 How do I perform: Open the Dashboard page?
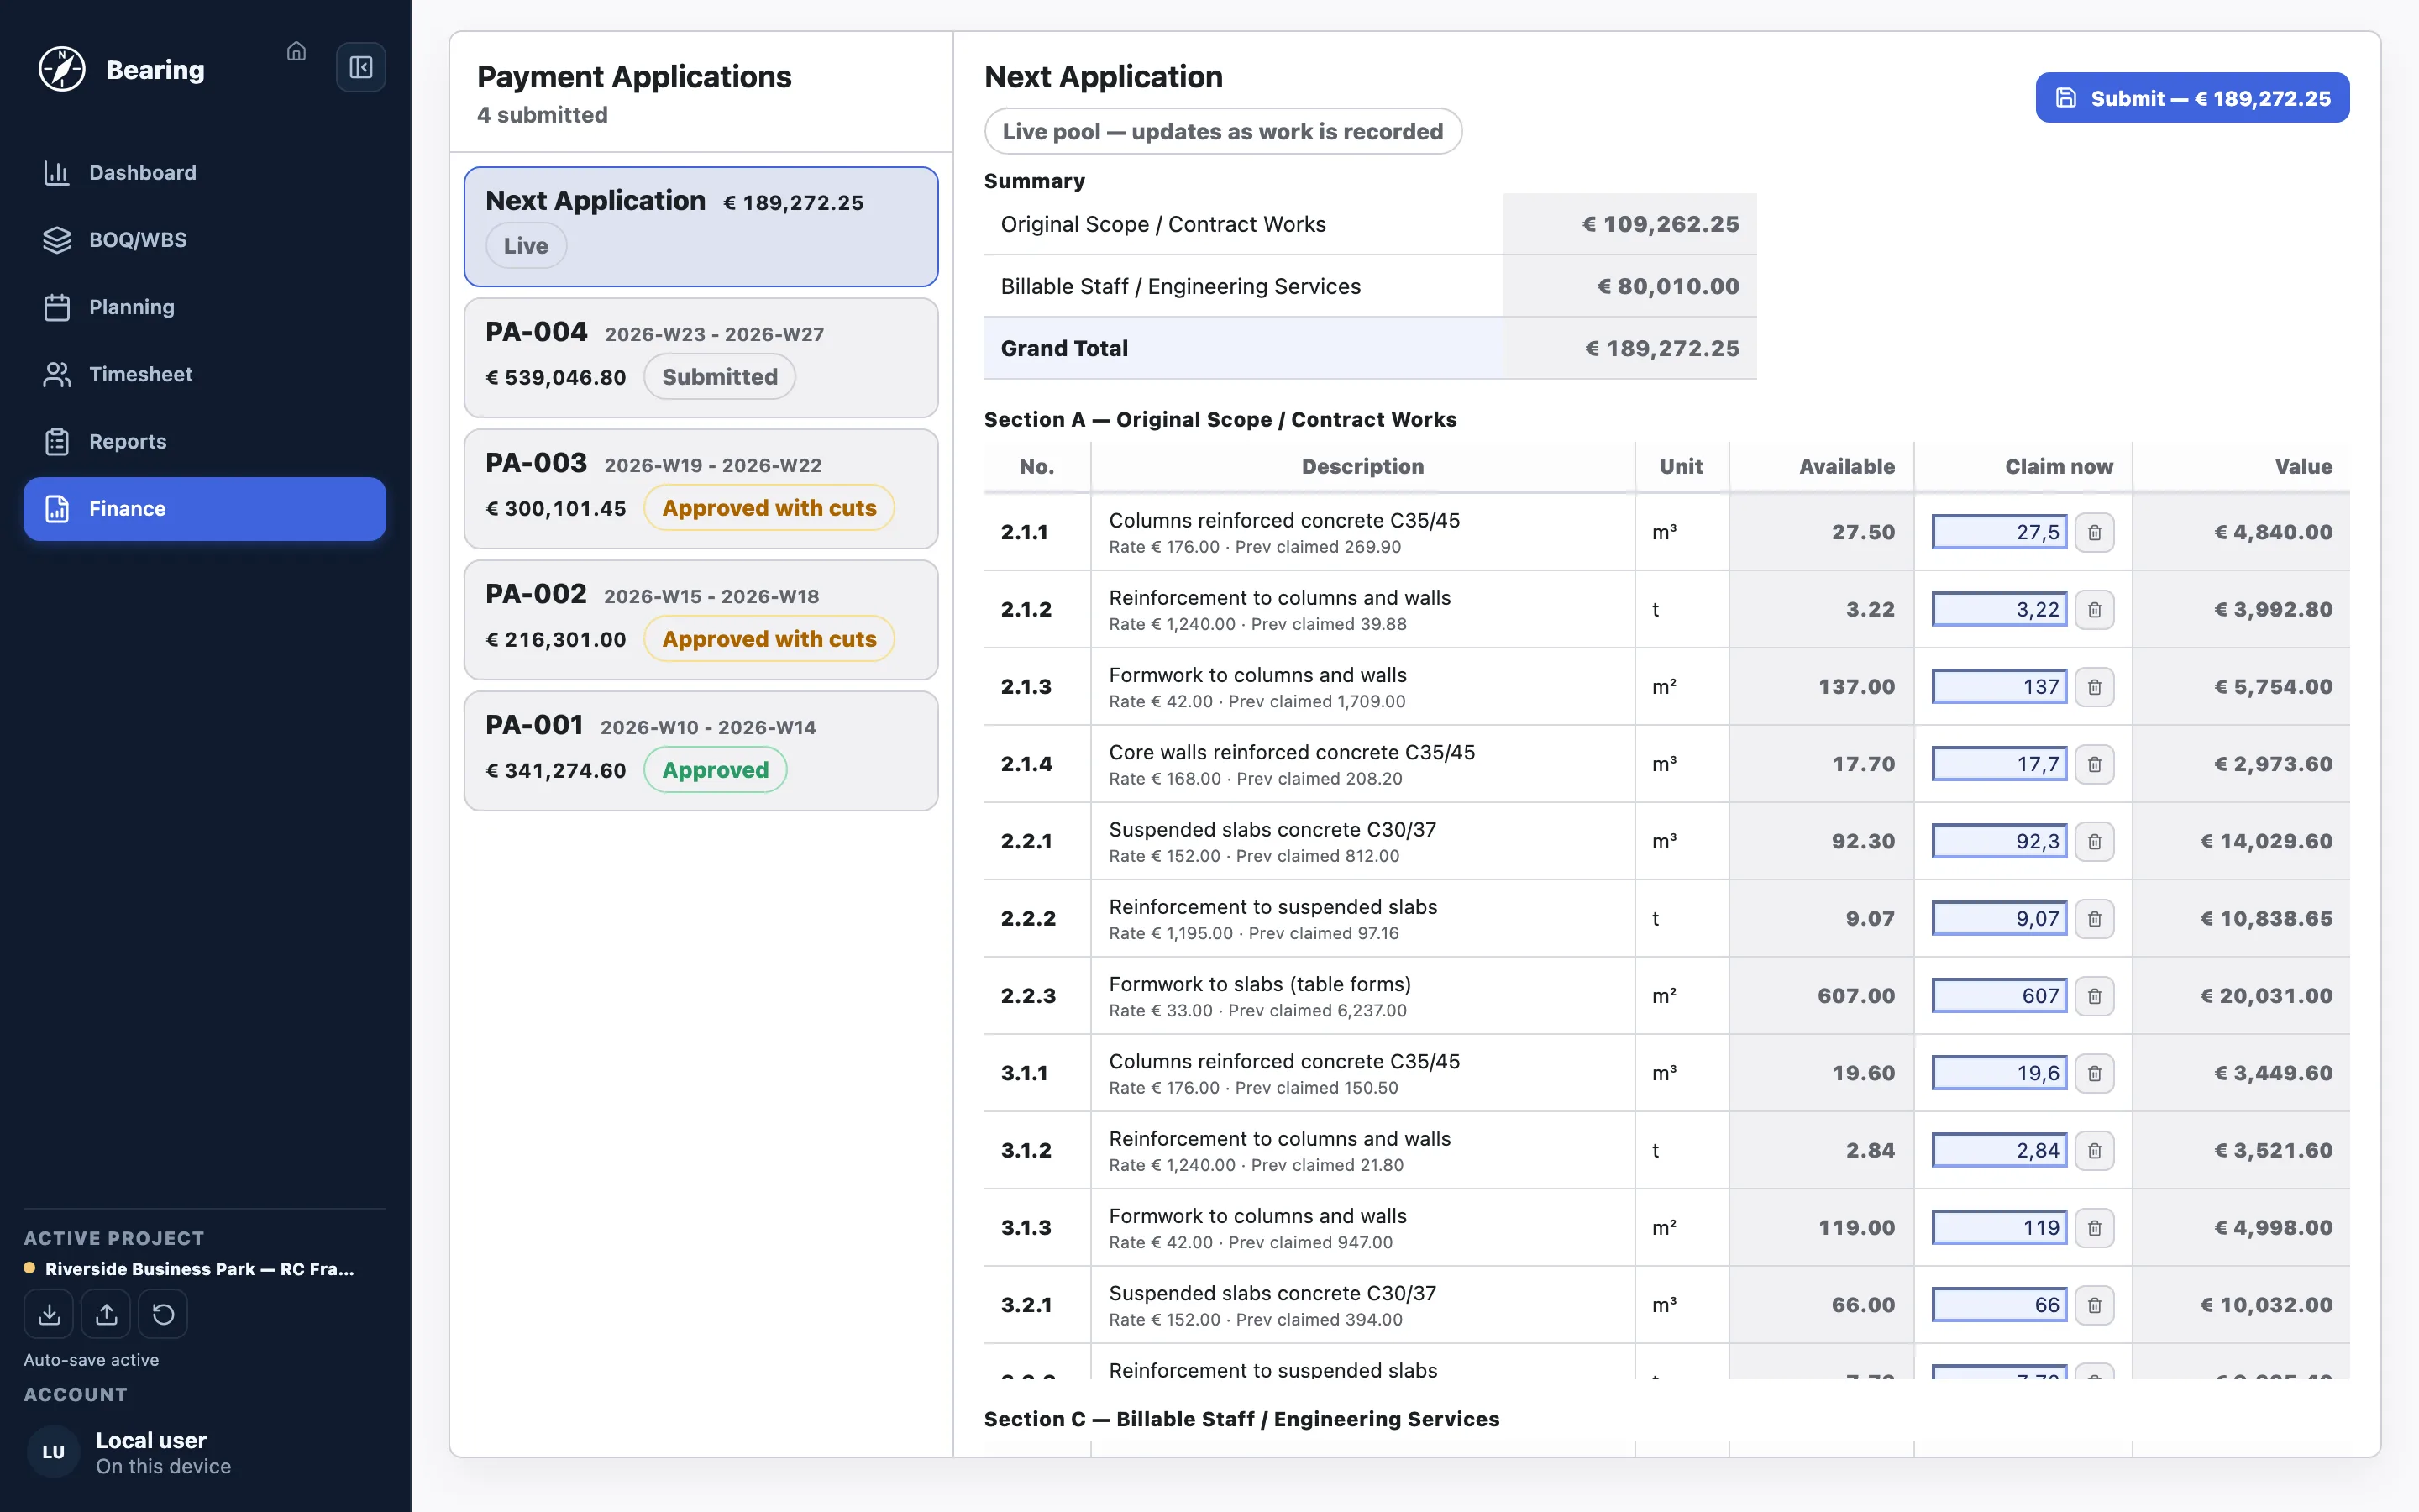point(205,172)
